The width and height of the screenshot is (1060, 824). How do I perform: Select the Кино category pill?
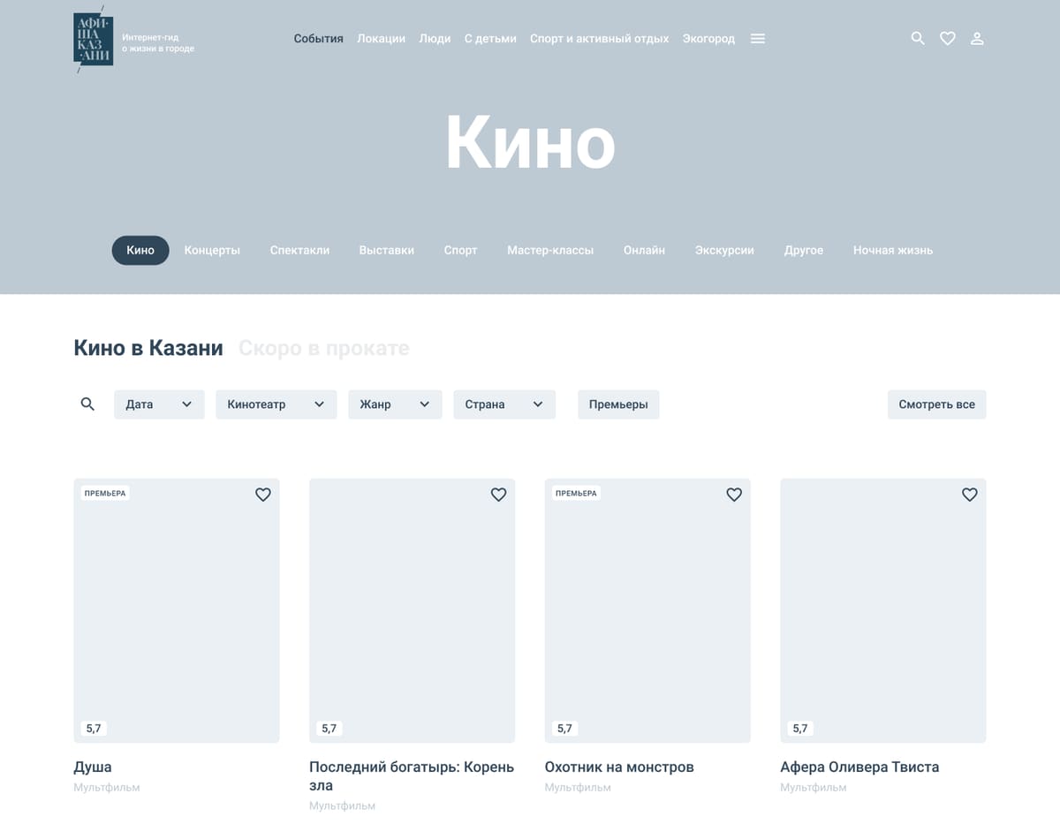[140, 250]
